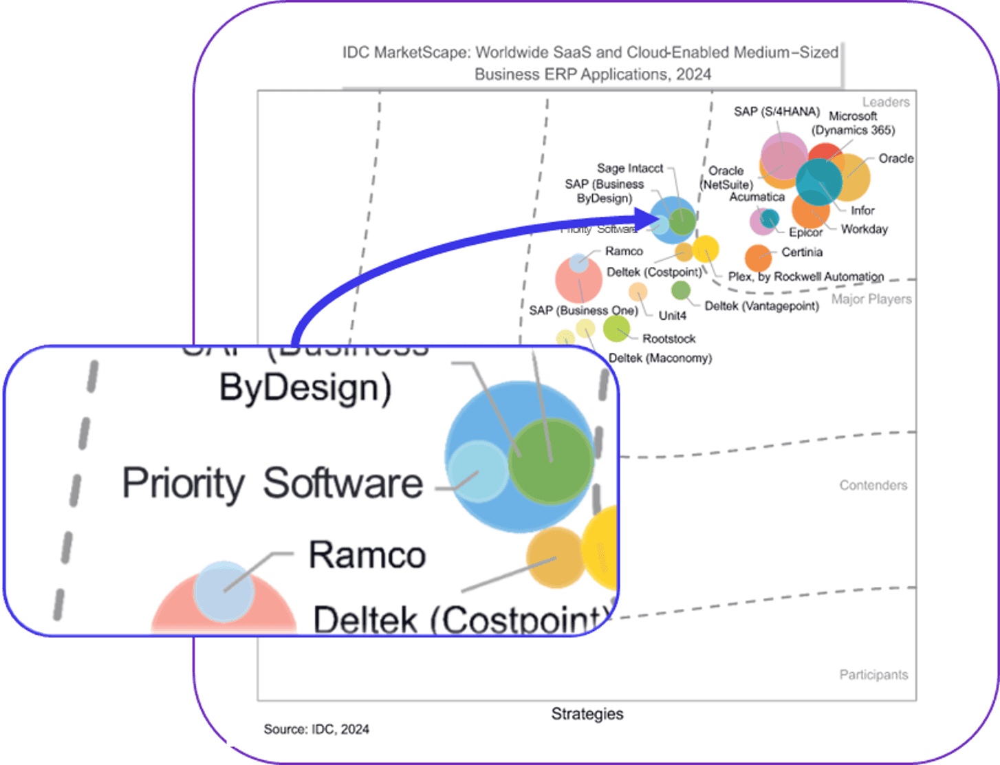Click the IDC MarketScape chart title
Screen dimensions: 1000x765
click(x=591, y=63)
